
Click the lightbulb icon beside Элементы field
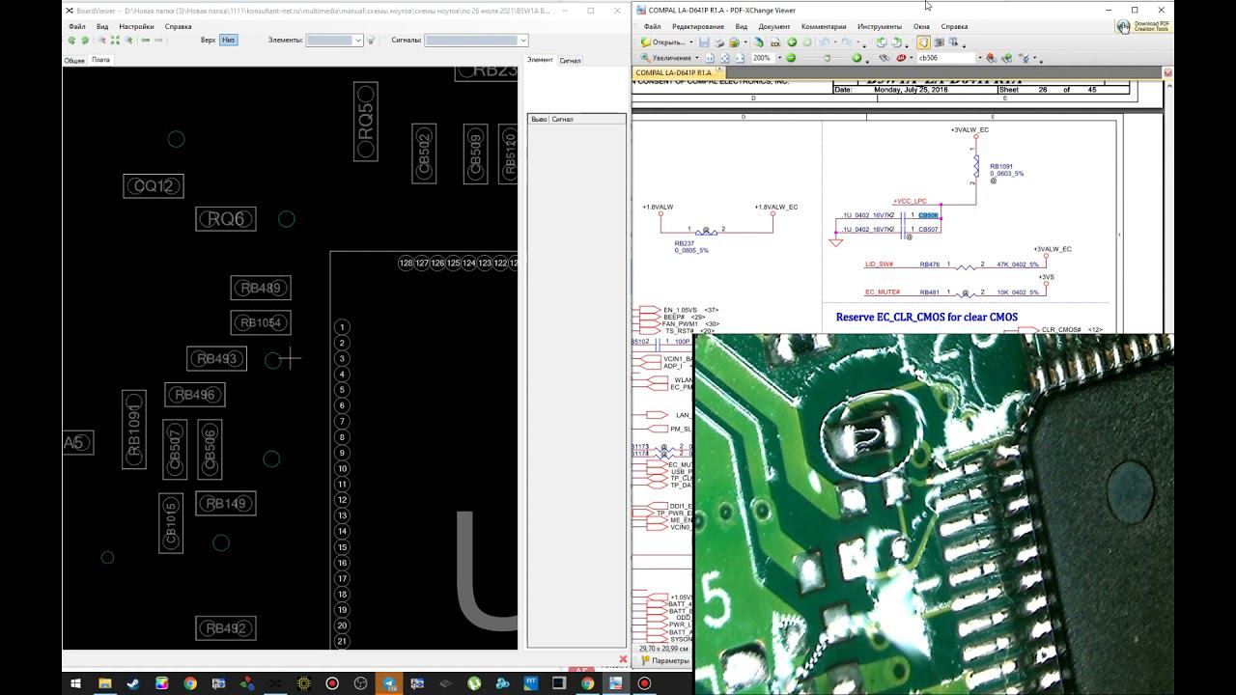(371, 41)
